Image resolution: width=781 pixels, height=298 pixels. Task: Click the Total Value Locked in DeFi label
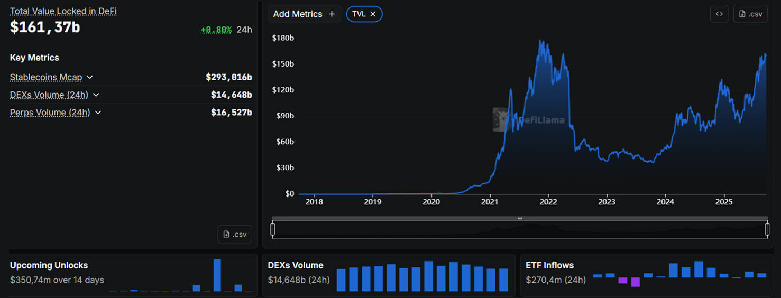pyautogui.click(x=63, y=11)
